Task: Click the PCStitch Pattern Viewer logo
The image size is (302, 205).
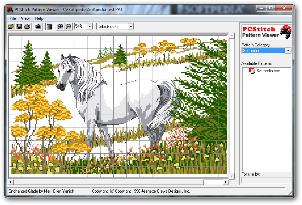Action: click(x=267, y=32)
